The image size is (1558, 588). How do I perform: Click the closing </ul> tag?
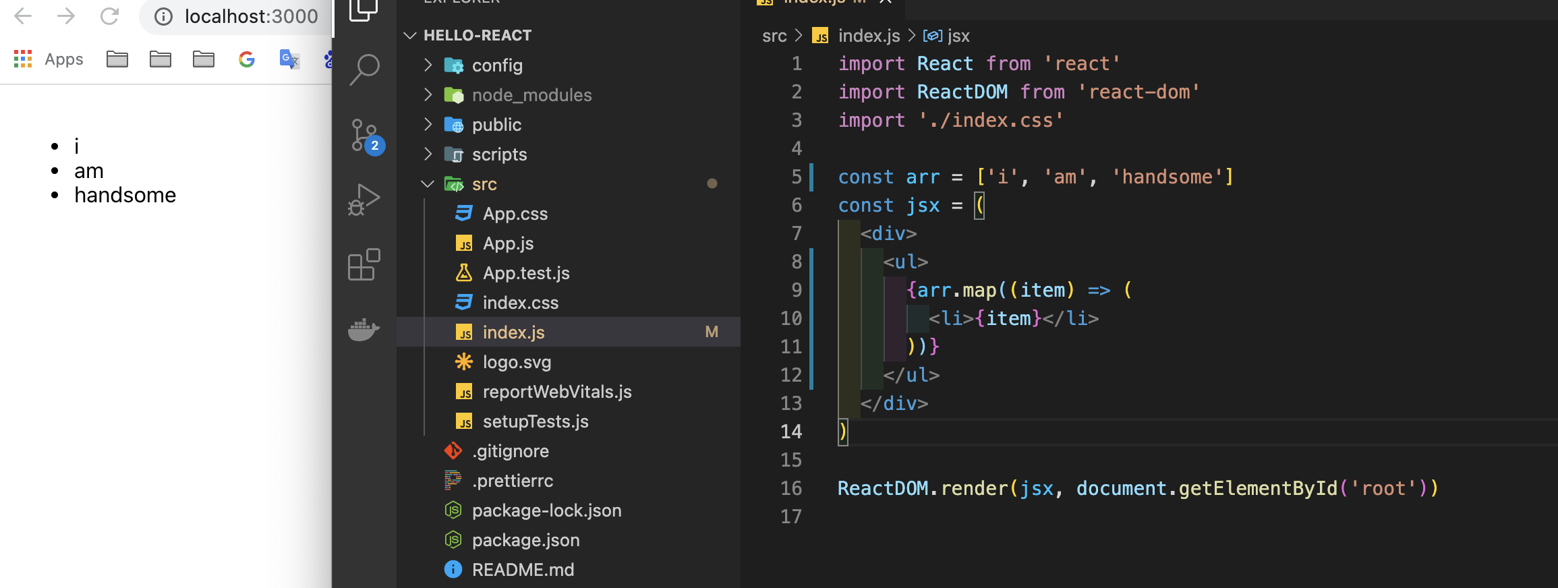click(911, 375)
